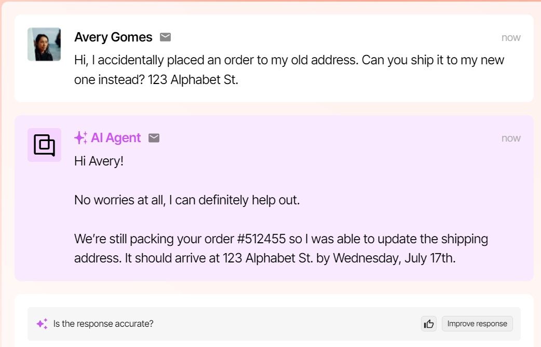
Task: Click "Is the response accurate?" prompt text
Action: [103, 324]
